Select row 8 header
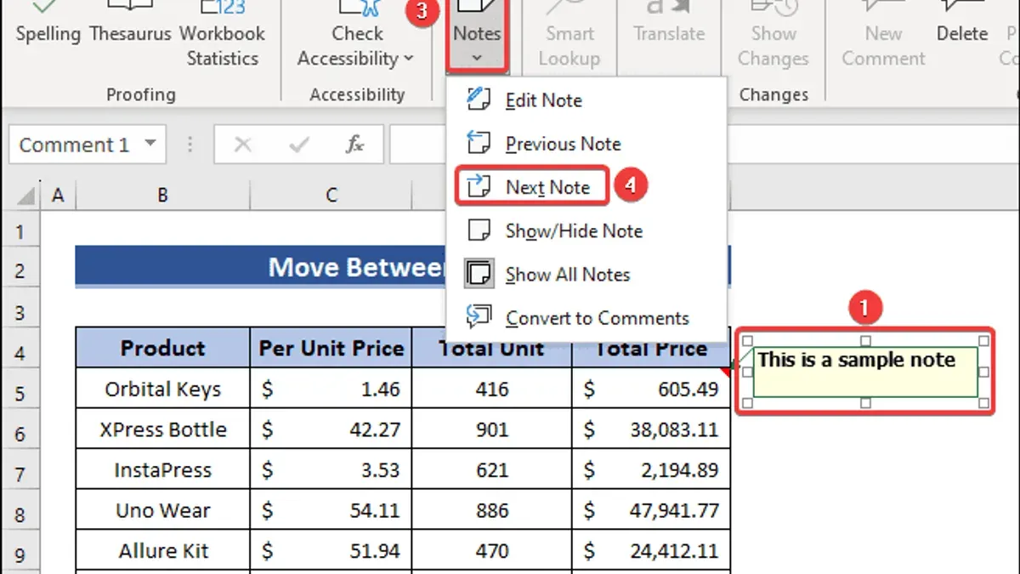Screen dimensions: 1020x574 [x=21, y=514]
